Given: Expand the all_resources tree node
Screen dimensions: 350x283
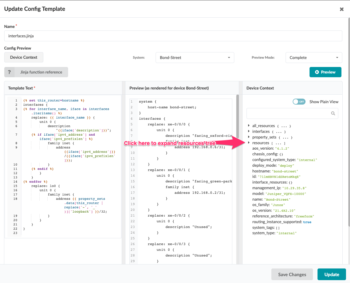Looking at the screenshot, I should tap(249, 126).
